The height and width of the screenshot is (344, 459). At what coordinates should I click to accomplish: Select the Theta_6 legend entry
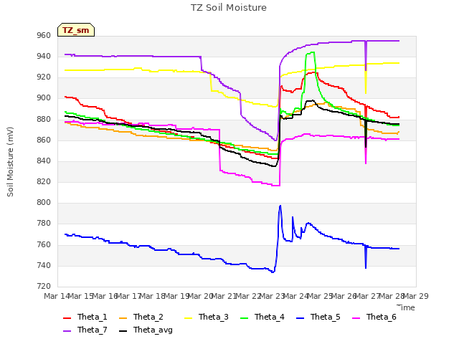coord(374,317)
